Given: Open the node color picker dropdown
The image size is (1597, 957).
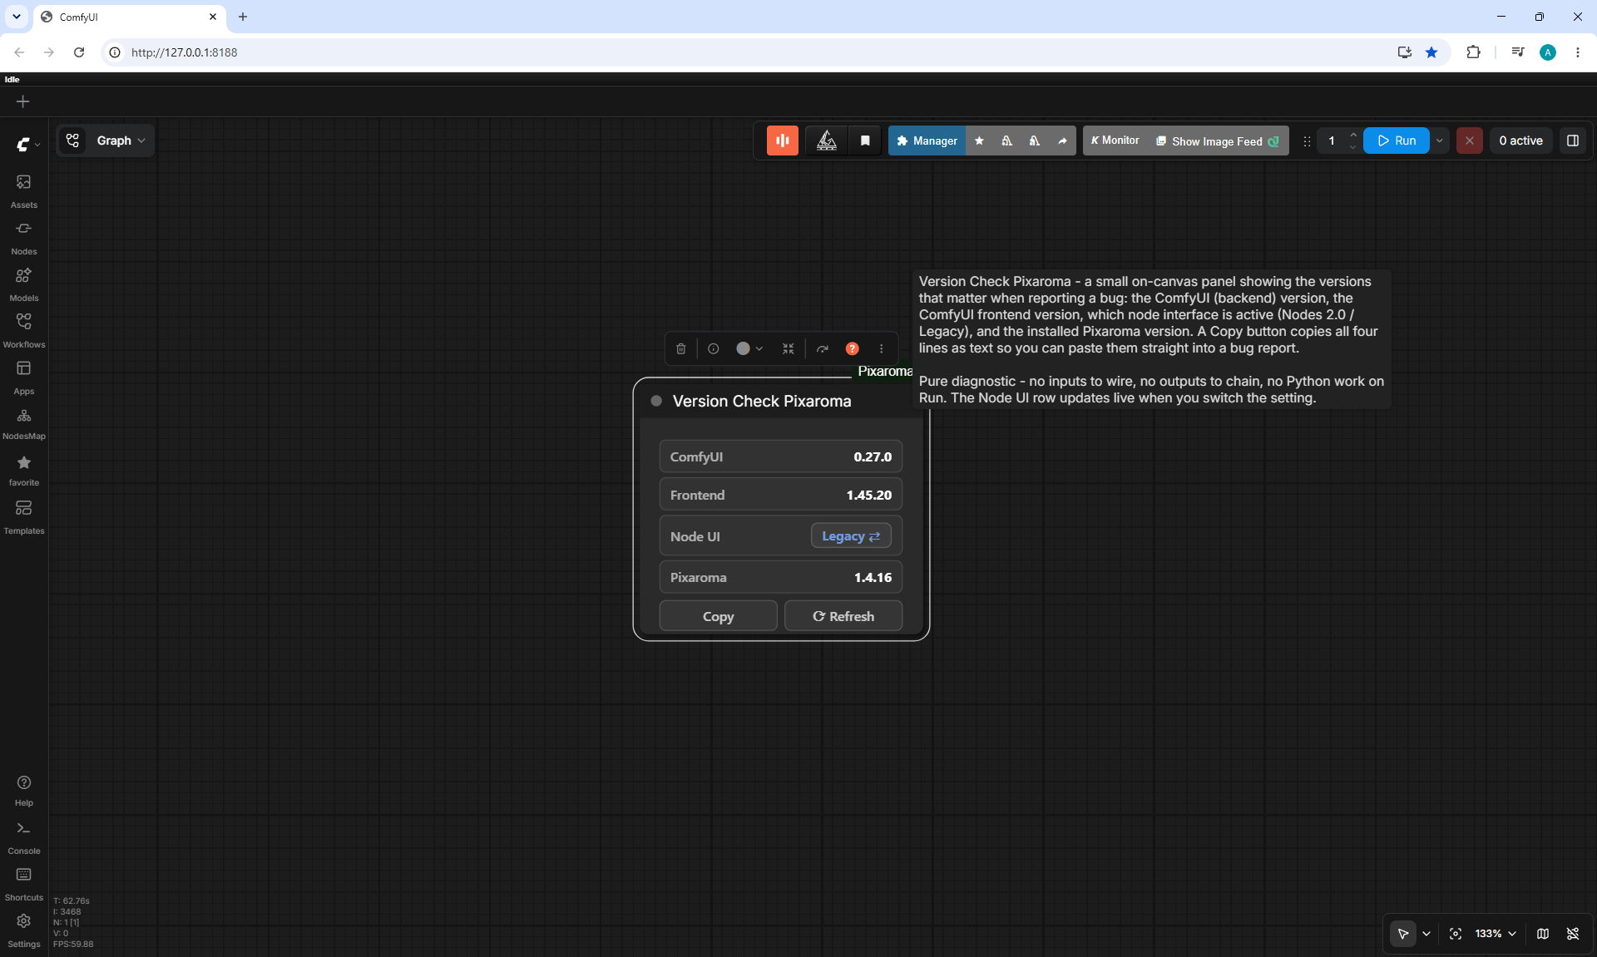Looking at the screenshot, I should coord(749,349).
